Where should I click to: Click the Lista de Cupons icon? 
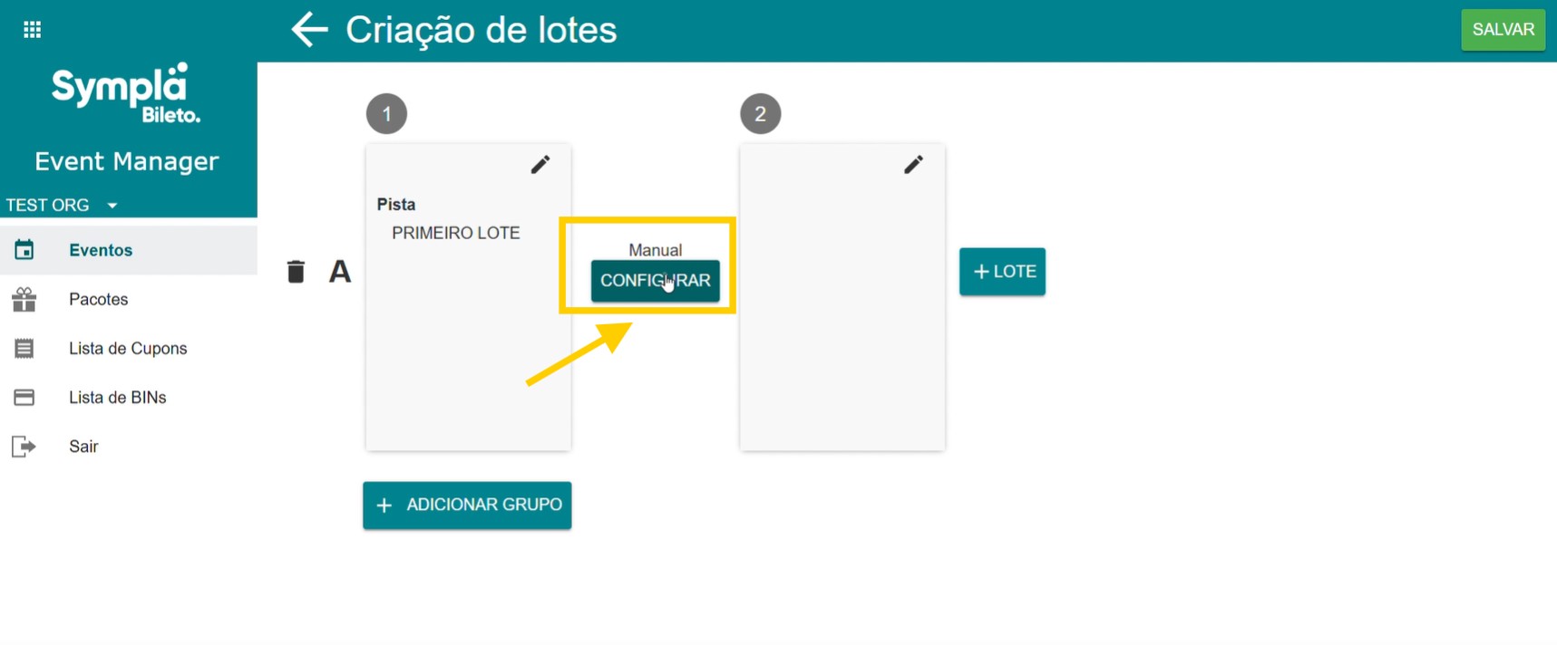[24, 349]
